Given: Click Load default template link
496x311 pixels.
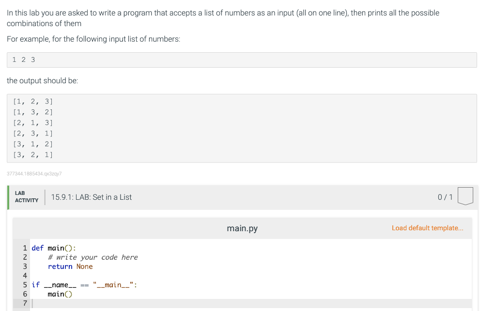Looking at the screenshot, I should [x=427, y=228].
